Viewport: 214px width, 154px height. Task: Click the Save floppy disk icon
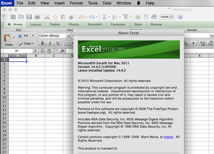coord(29,17)
